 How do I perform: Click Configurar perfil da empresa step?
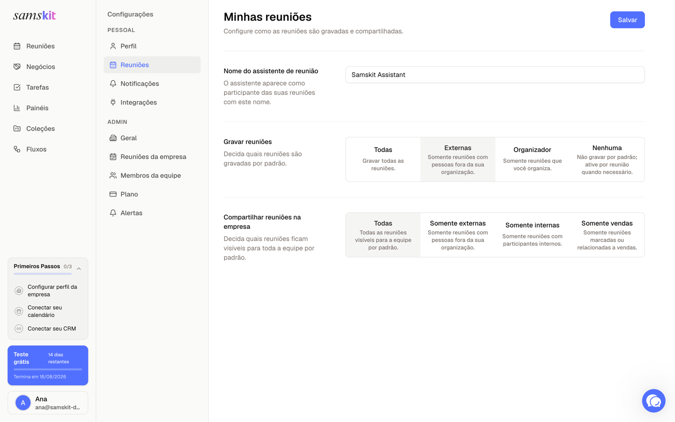pyautogui.click(x=48, y=291)
